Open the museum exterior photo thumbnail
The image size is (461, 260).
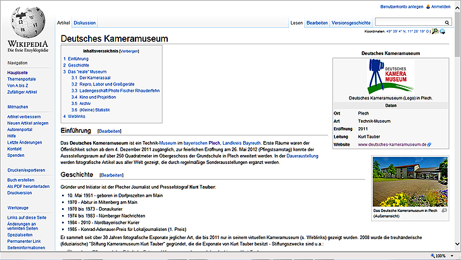410,182
